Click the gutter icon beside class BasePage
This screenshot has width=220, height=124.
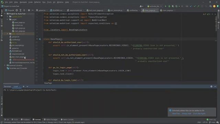click(x=40, y=39)
